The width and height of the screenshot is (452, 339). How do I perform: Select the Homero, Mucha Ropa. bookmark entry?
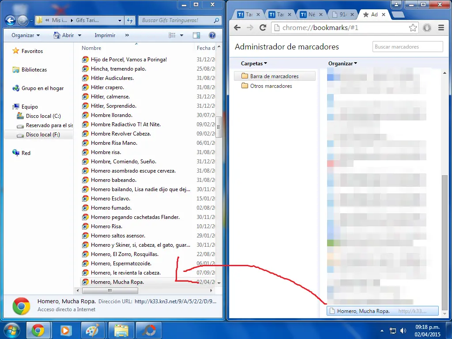(x=383, y=311)
